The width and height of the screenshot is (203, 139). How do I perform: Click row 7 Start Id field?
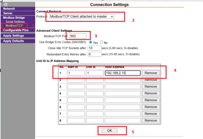coord(76,114)
